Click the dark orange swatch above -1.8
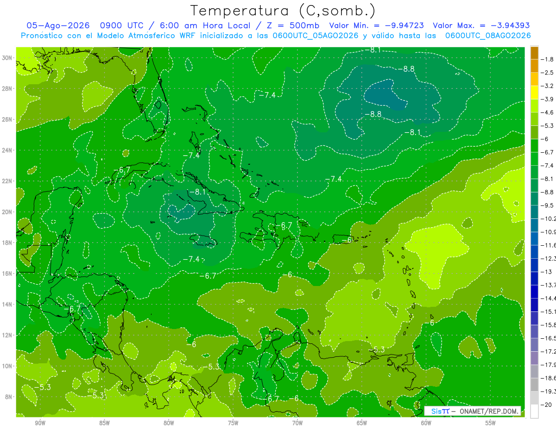The image size is (556, 429). pos(534,53)
